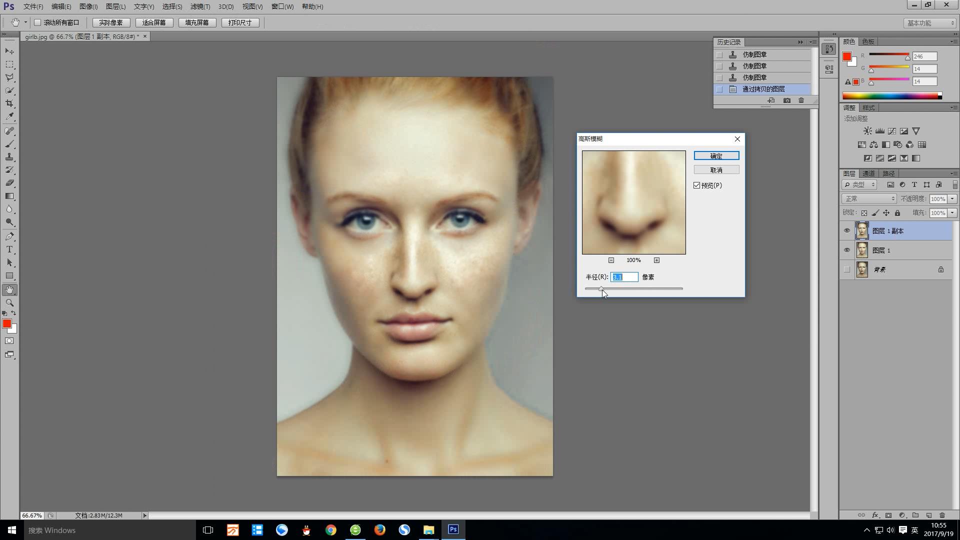Click the 填充屏幕 button
Image resolution: width=960 pixels, height=540 pixels.
pyautogui.click(x=197, y=22)
